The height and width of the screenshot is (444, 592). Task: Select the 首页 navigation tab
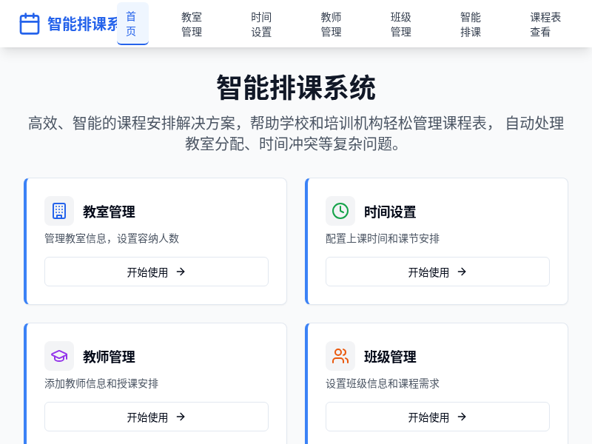[x=132, y=24]
